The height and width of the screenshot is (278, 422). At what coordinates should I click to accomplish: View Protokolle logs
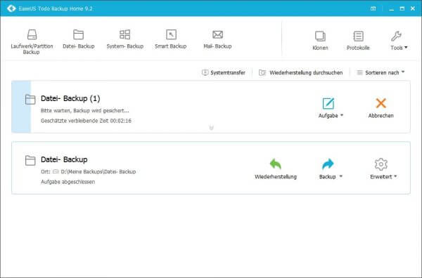(358, 41)
